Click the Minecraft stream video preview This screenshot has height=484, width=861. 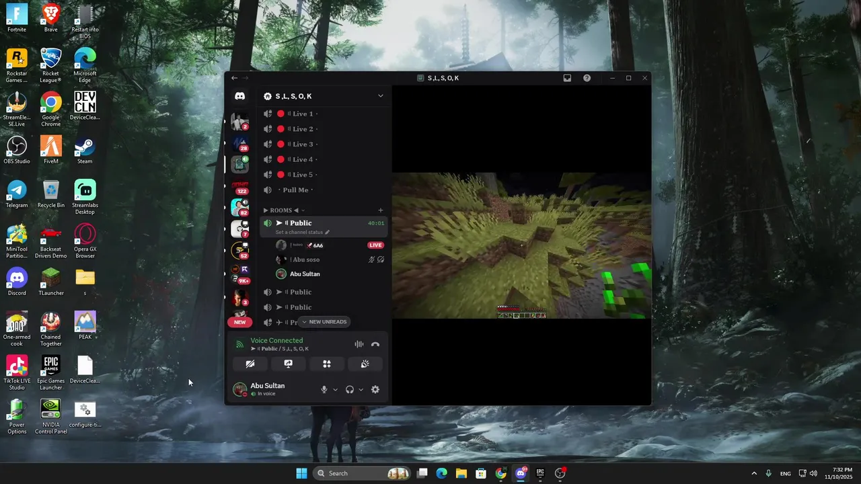click(521, 245)
